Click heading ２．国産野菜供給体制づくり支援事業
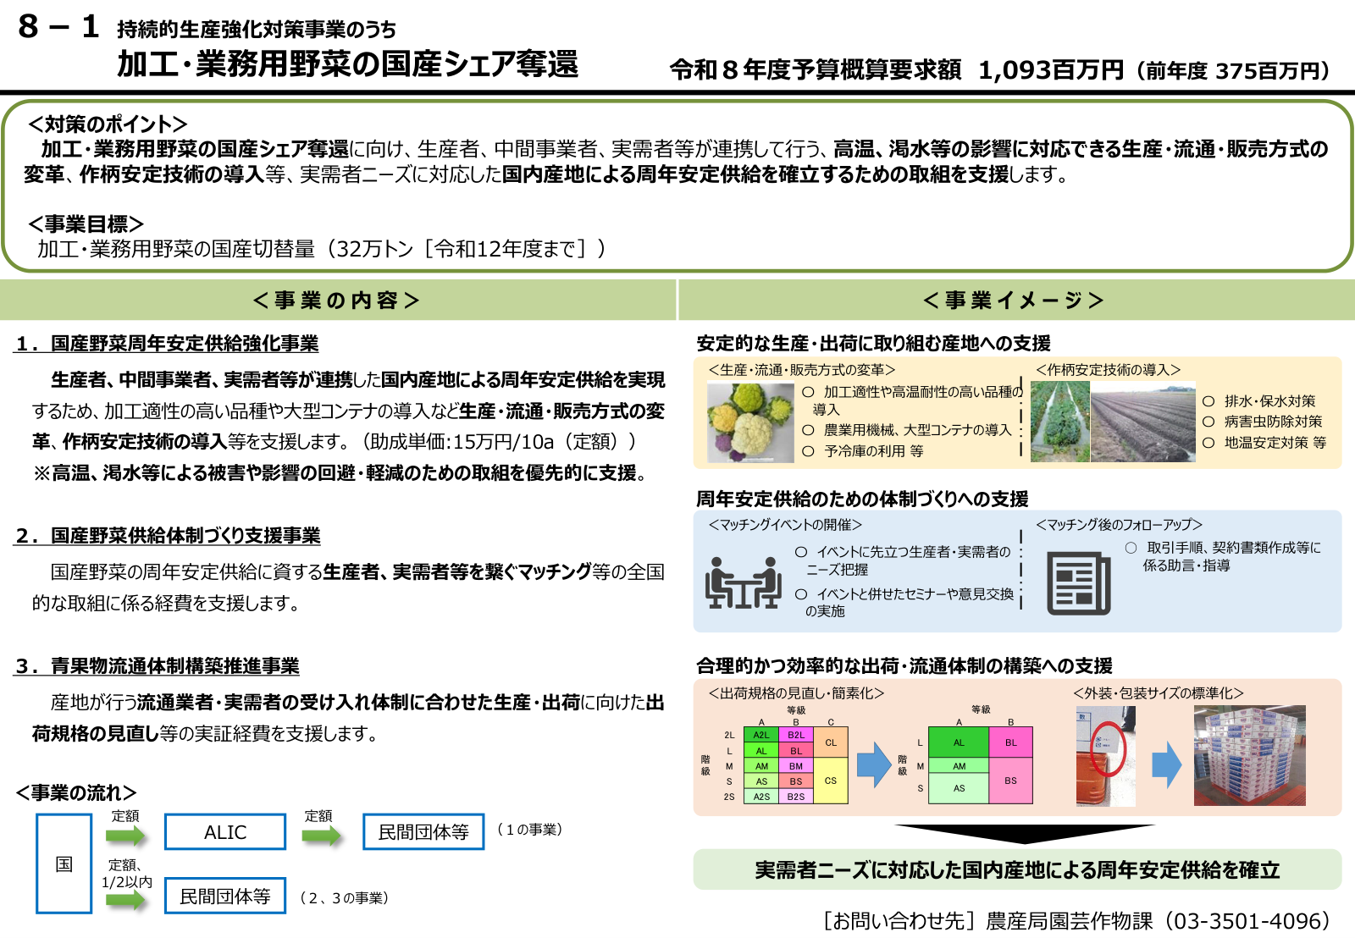 (x=168, y=536)
